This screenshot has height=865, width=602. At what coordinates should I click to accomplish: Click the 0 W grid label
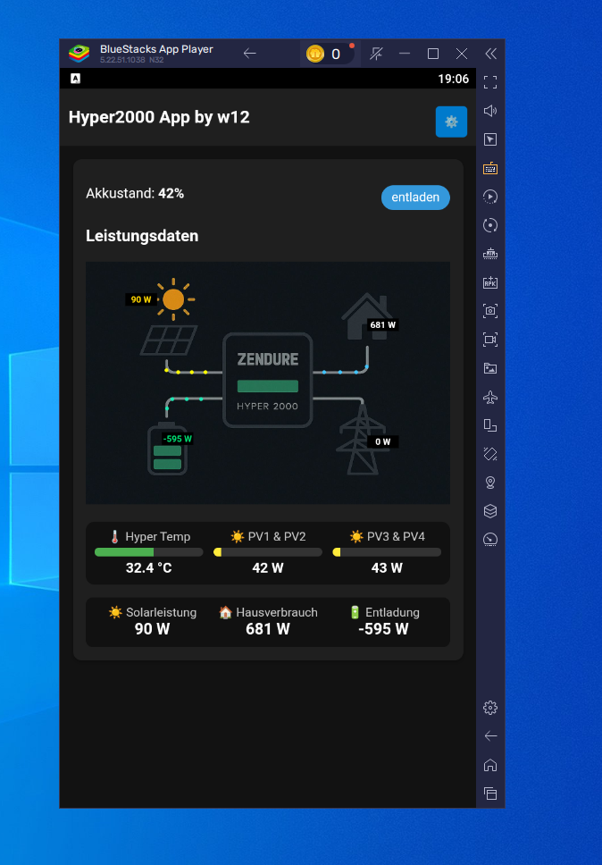click(x=382, y=441)
